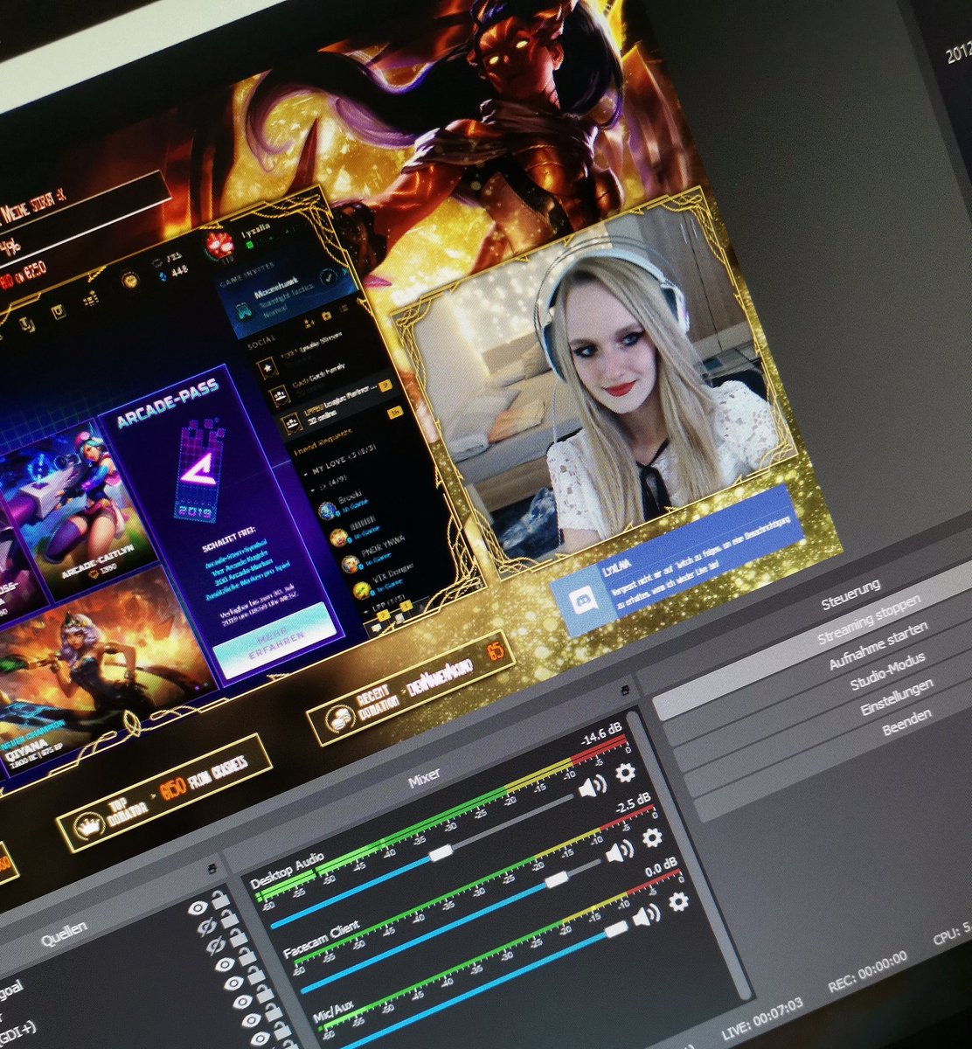This screenshot has width=972, height=1049.
Task: Click the Discord icon in the overlay
Action: (583, 601)
